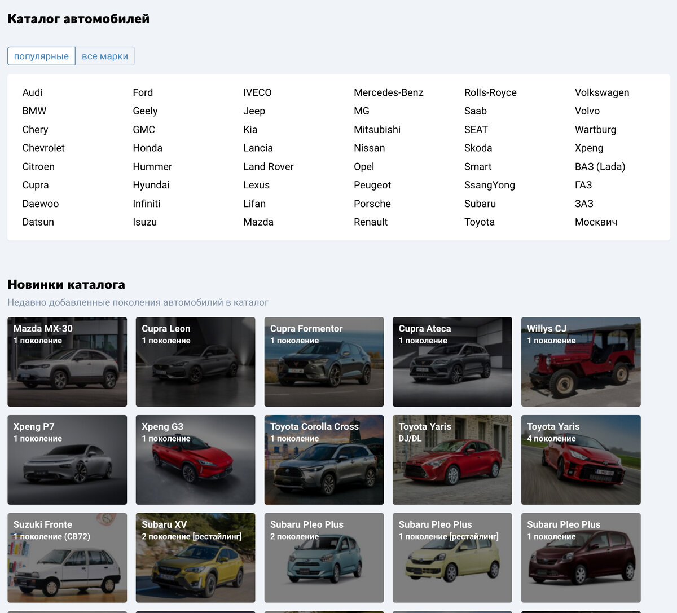Open the Rolls-Royce brand link

(490, 92)
